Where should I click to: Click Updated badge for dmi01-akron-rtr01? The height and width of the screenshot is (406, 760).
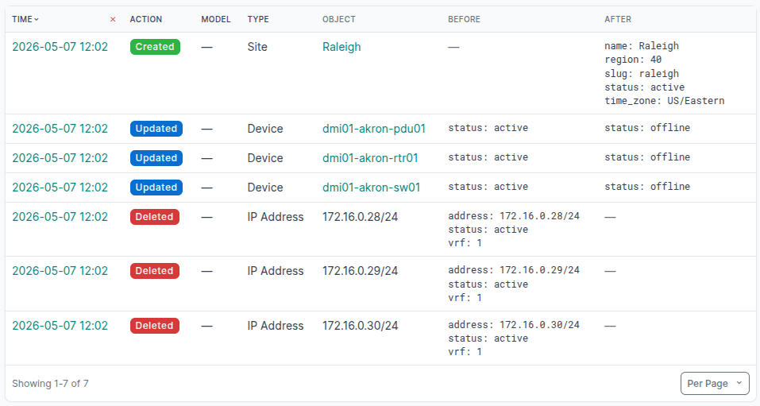point(156,158)
